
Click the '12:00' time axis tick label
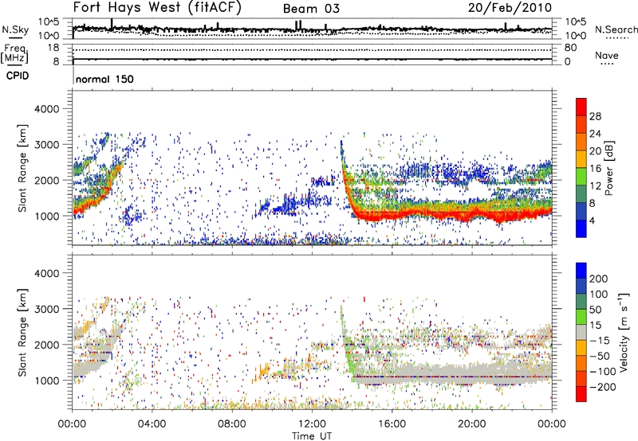(x=312, y=424)
